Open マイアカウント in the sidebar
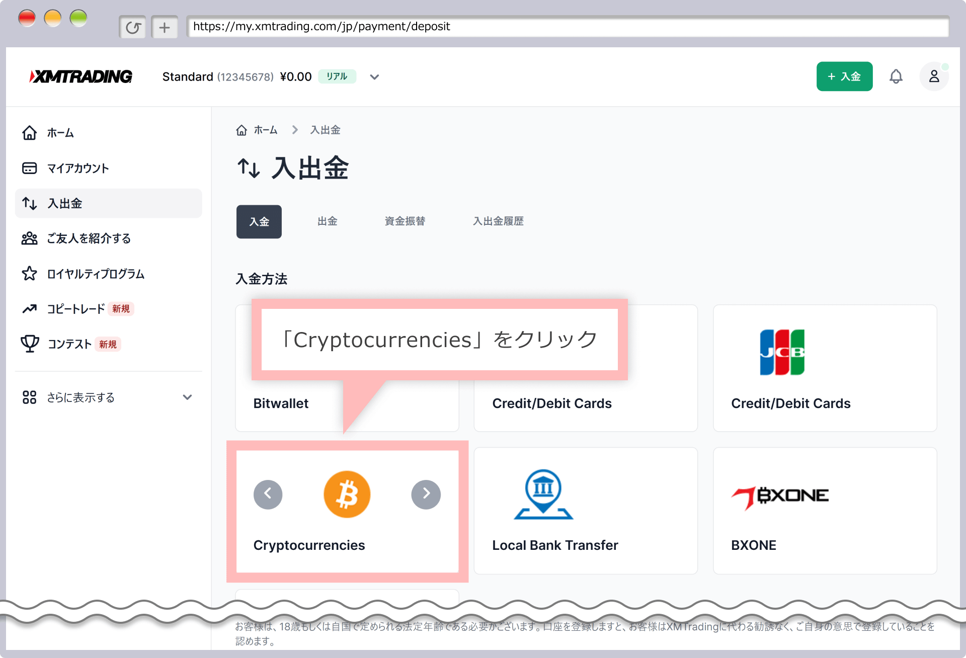 [78, 168]
